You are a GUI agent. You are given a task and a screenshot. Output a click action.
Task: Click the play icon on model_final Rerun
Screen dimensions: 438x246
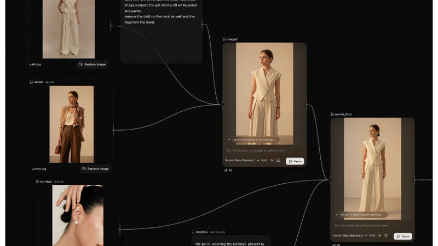pos(399,237)
